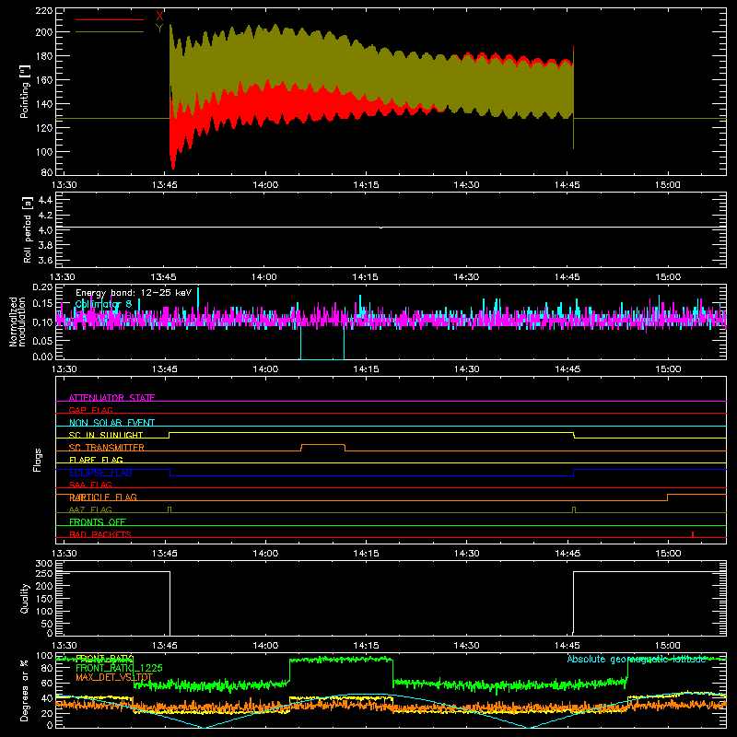Click the blue ECLIPSE_FLAG label
Viewport: 737px width, 737px height.
pos(100,473)
